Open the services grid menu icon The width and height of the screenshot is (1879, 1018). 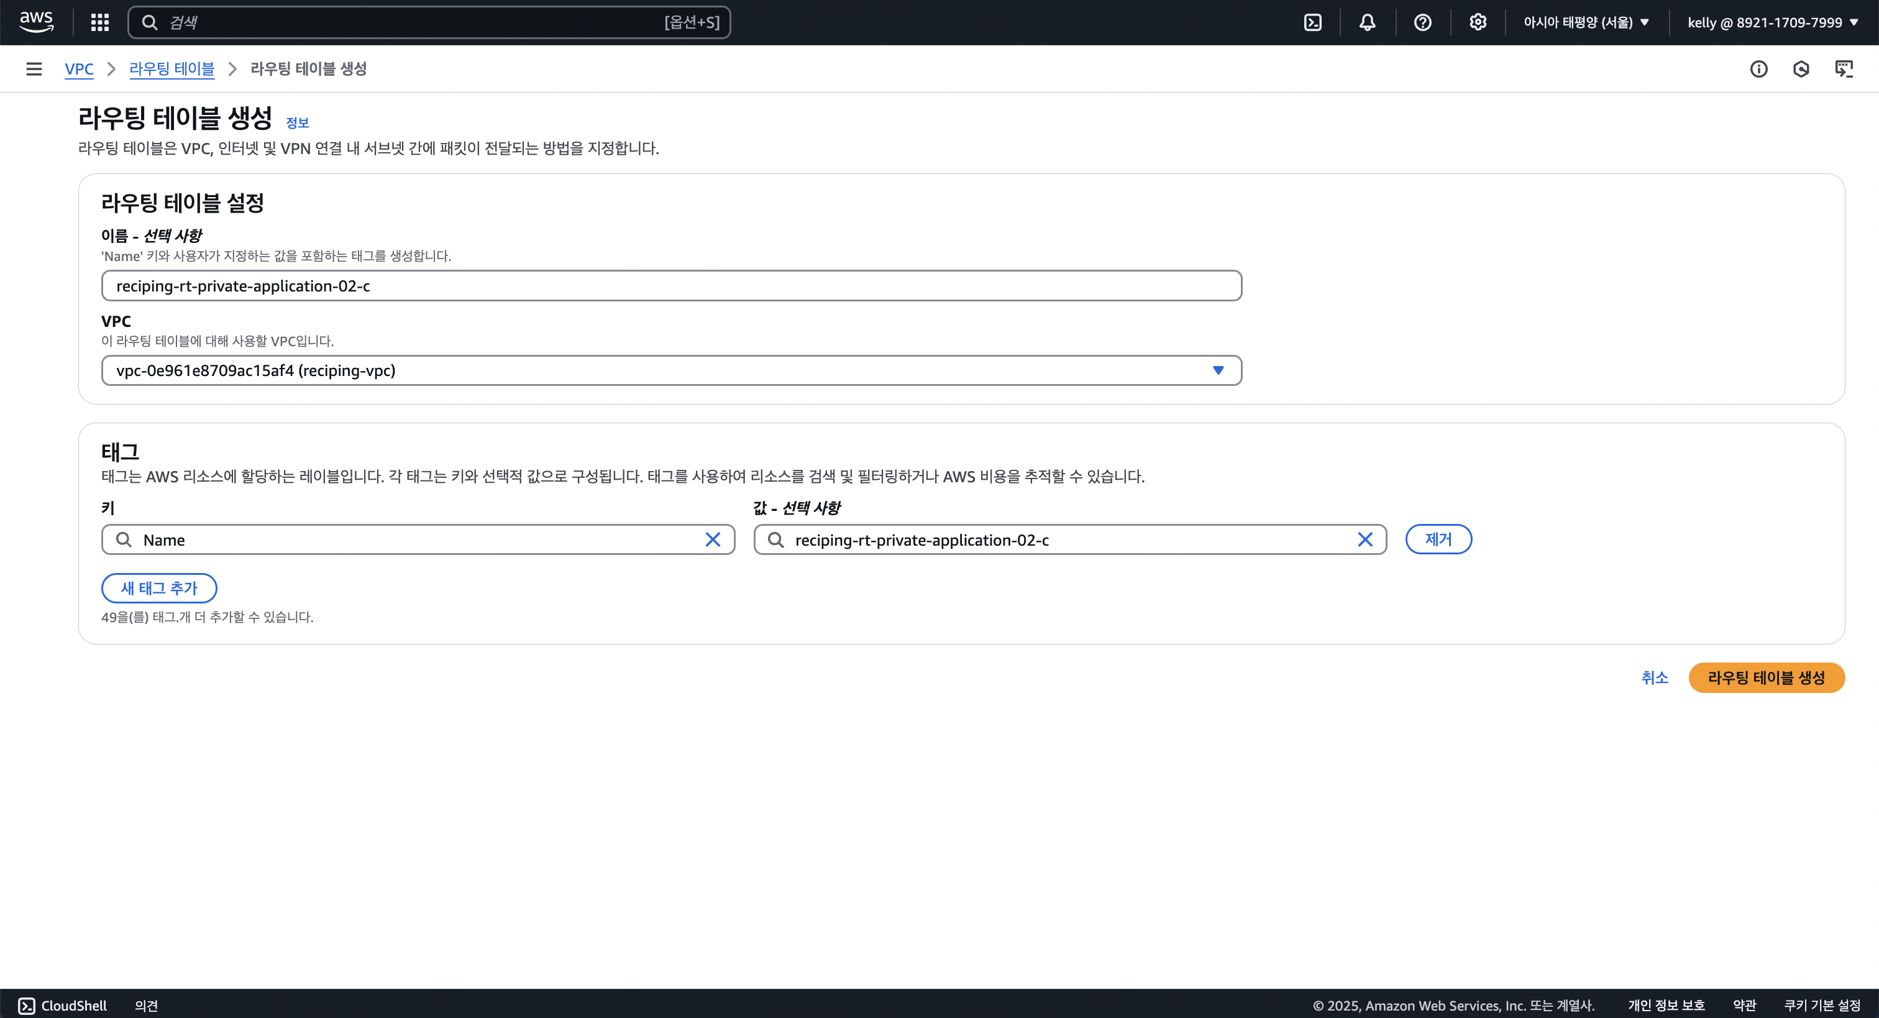pyautogui.click(x=100, y=22)
